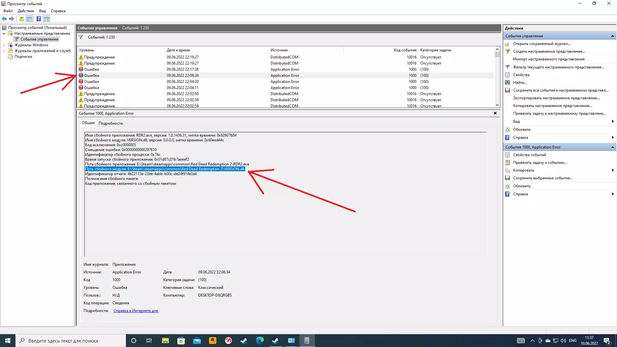Click the filter funnel icon above event list

click(x=81, y=37)
